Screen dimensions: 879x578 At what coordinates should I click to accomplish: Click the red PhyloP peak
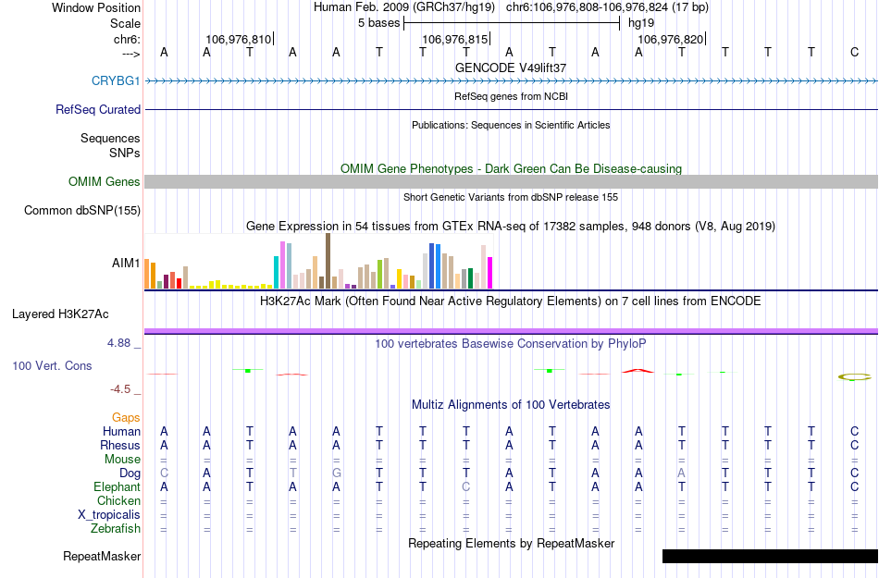[638, 370]
